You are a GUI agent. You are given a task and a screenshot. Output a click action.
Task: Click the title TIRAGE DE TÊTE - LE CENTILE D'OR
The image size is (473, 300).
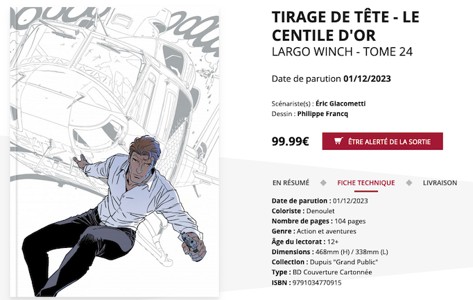coord(345,26)
